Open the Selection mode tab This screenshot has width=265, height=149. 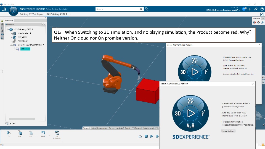pyautogui.click(x=149, y=128)
